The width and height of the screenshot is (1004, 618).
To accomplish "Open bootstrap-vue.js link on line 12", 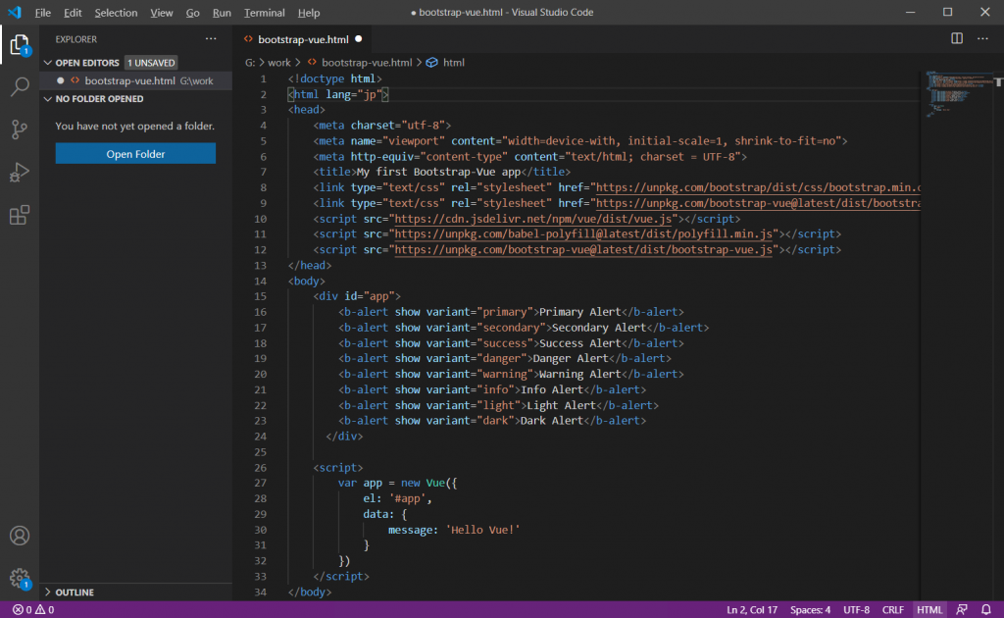I will [583, 250].
